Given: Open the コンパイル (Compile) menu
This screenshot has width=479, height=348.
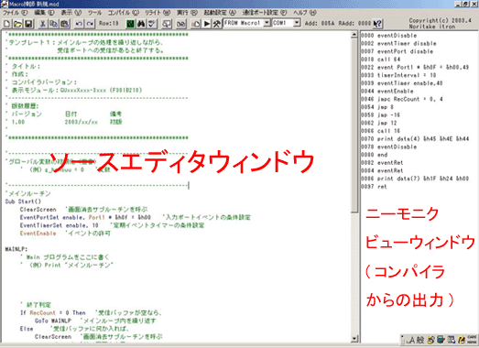Looking at the screenshot, I should pyautogui.click(x=124, y=13).
